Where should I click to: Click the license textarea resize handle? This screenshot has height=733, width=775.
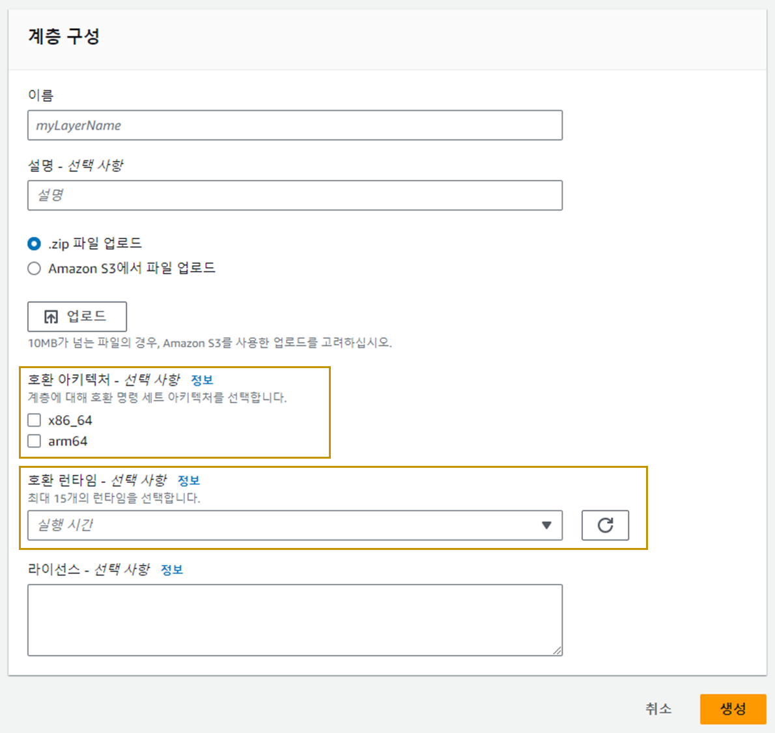click(557, 650)
